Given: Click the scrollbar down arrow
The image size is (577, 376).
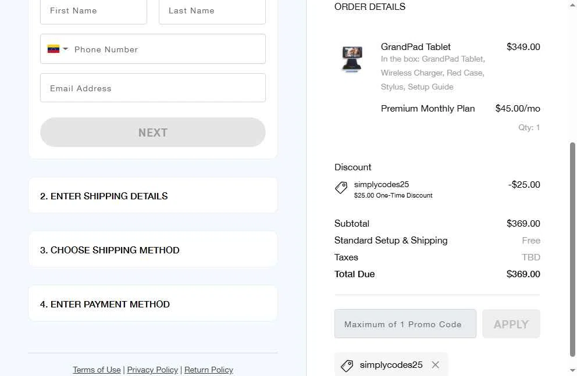Looking at the screenshot, I should click(x=572, y=370).
